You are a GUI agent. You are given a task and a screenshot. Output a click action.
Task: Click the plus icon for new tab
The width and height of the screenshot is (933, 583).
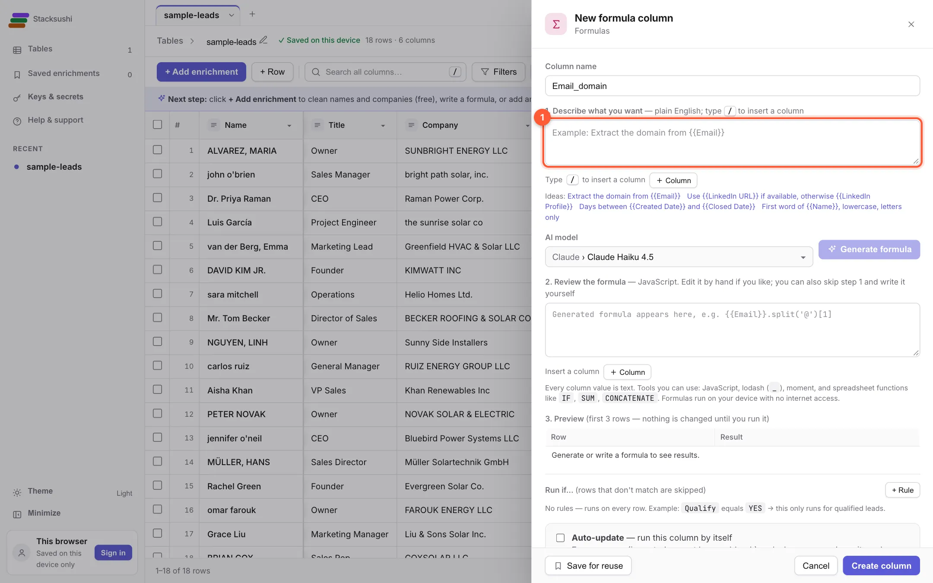pyautogui.click(x=252, y=14)
